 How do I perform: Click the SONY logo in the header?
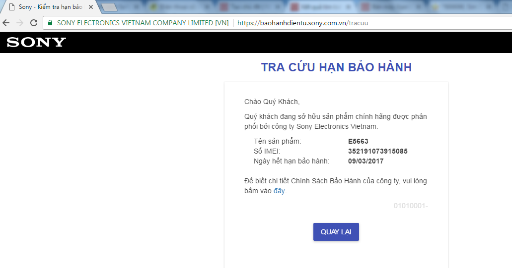36,42
